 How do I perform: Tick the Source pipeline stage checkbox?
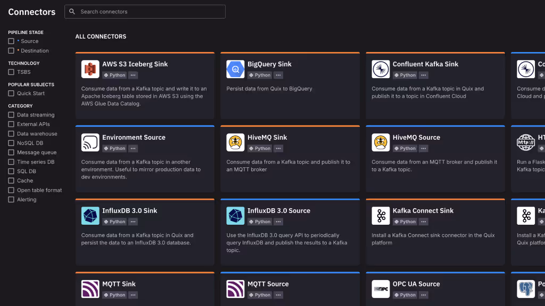tap(11, 41)
